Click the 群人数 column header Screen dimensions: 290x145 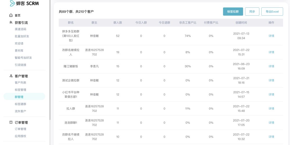(x=118, y=22)
